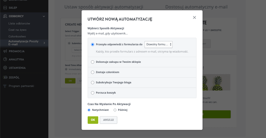Select 'Subskrybuje Twojego bloga' radio button

pyautogui.click(x=92, y=82)
